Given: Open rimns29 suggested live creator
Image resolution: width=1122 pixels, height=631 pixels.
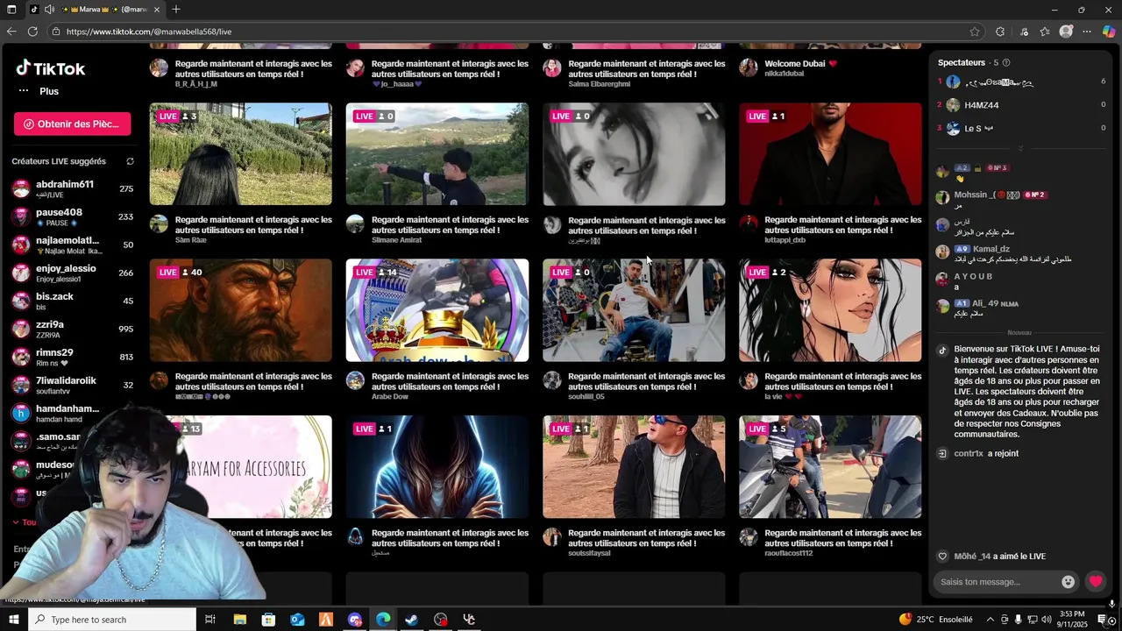Looking at the screenshot, I should click(72, 357).
